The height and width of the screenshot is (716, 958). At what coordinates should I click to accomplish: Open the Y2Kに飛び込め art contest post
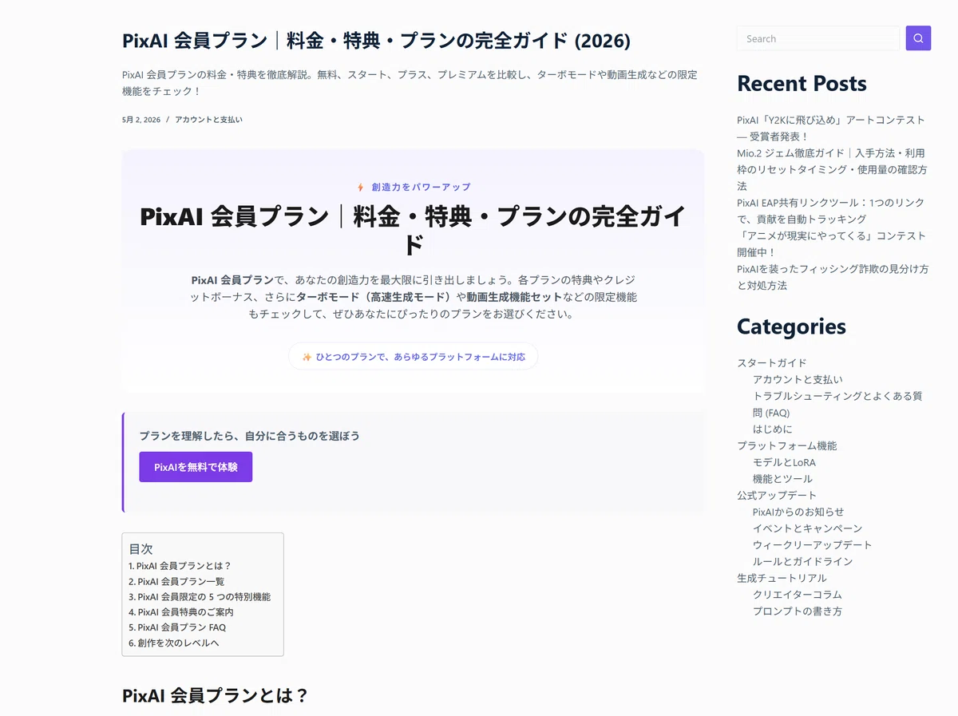point(831,128)
